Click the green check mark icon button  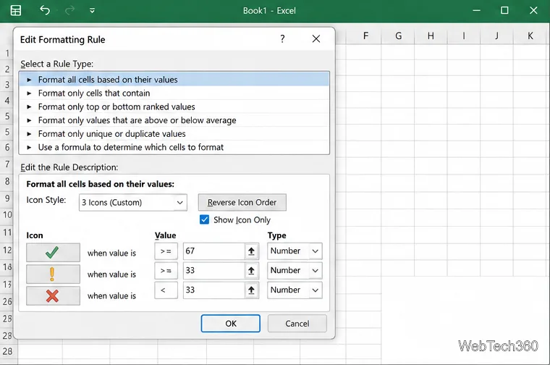[x=53, y=252]
